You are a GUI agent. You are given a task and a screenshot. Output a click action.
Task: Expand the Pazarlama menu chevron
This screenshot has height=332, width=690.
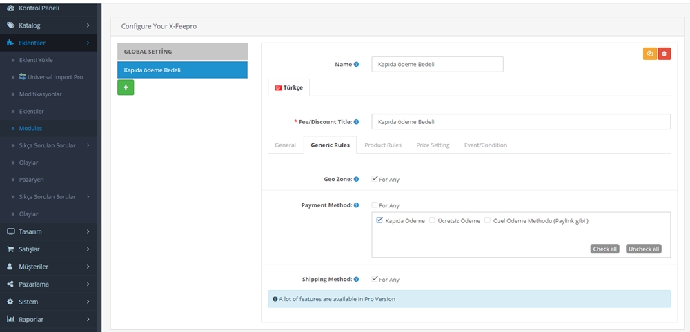coord(88,284)
